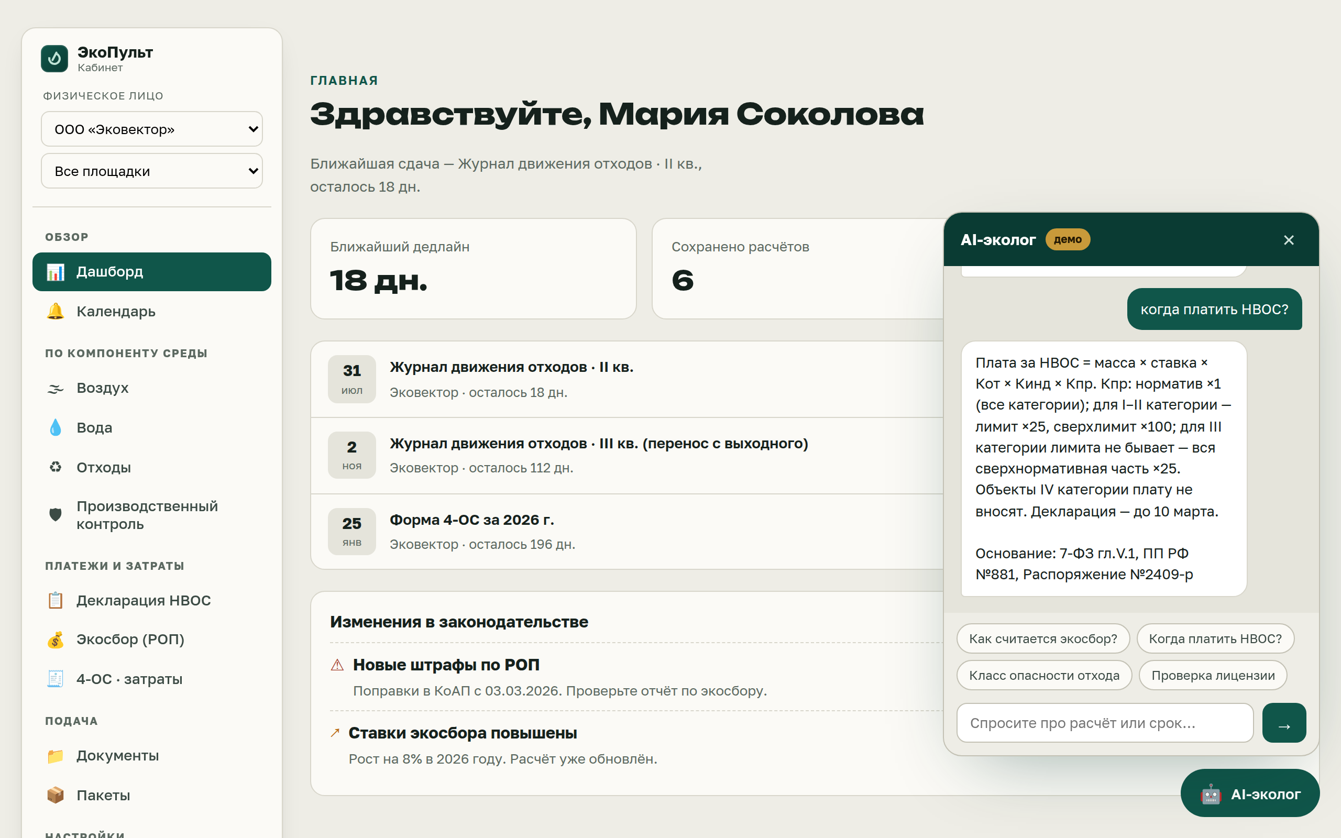Click the Декларация НВОС clipboard icon
Viewport: 1341px width, 838px height.
coord(56,600)
